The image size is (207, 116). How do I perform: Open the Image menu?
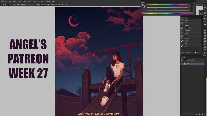click(x=14, y=1)
